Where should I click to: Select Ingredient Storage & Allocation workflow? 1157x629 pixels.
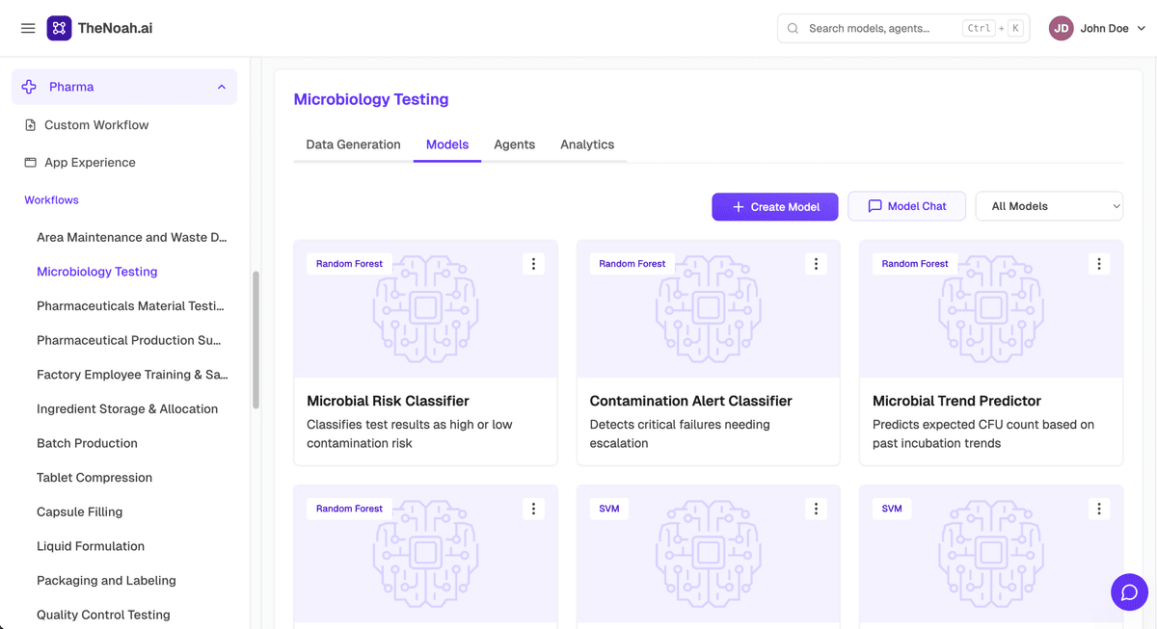coord(127,408)
